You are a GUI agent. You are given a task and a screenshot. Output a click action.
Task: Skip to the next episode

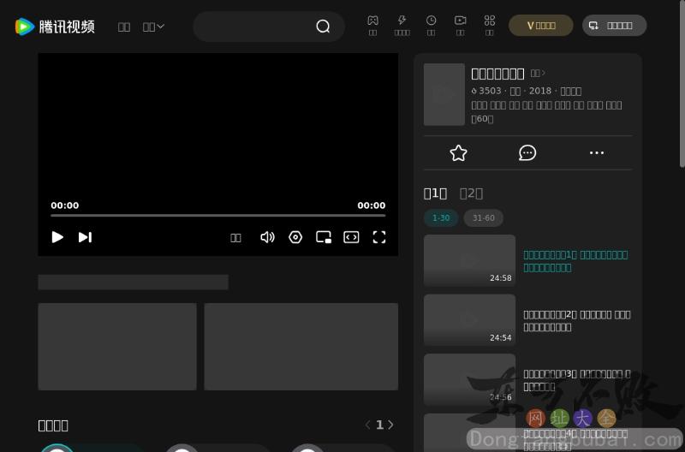click(x=85, y=237)
